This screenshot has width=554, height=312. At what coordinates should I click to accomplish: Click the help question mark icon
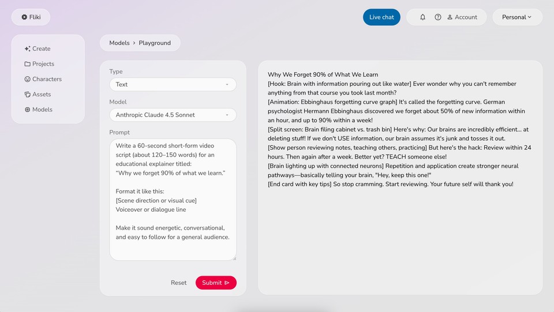coord(438,17)
